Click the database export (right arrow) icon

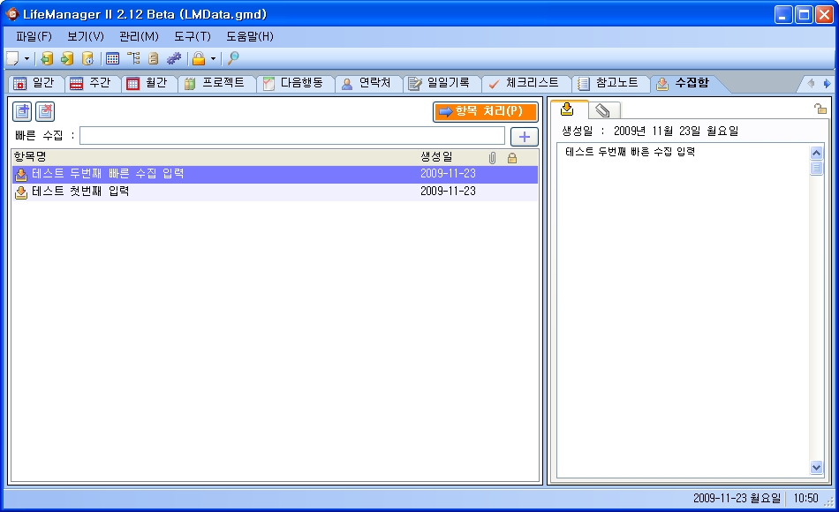(x=67, y=58)
